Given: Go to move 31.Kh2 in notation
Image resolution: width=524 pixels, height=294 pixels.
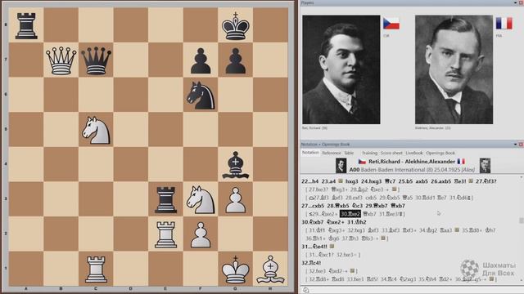Looking at the screenshot, I should click(357, 222).
